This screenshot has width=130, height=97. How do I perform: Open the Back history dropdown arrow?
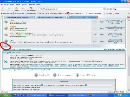5,9
